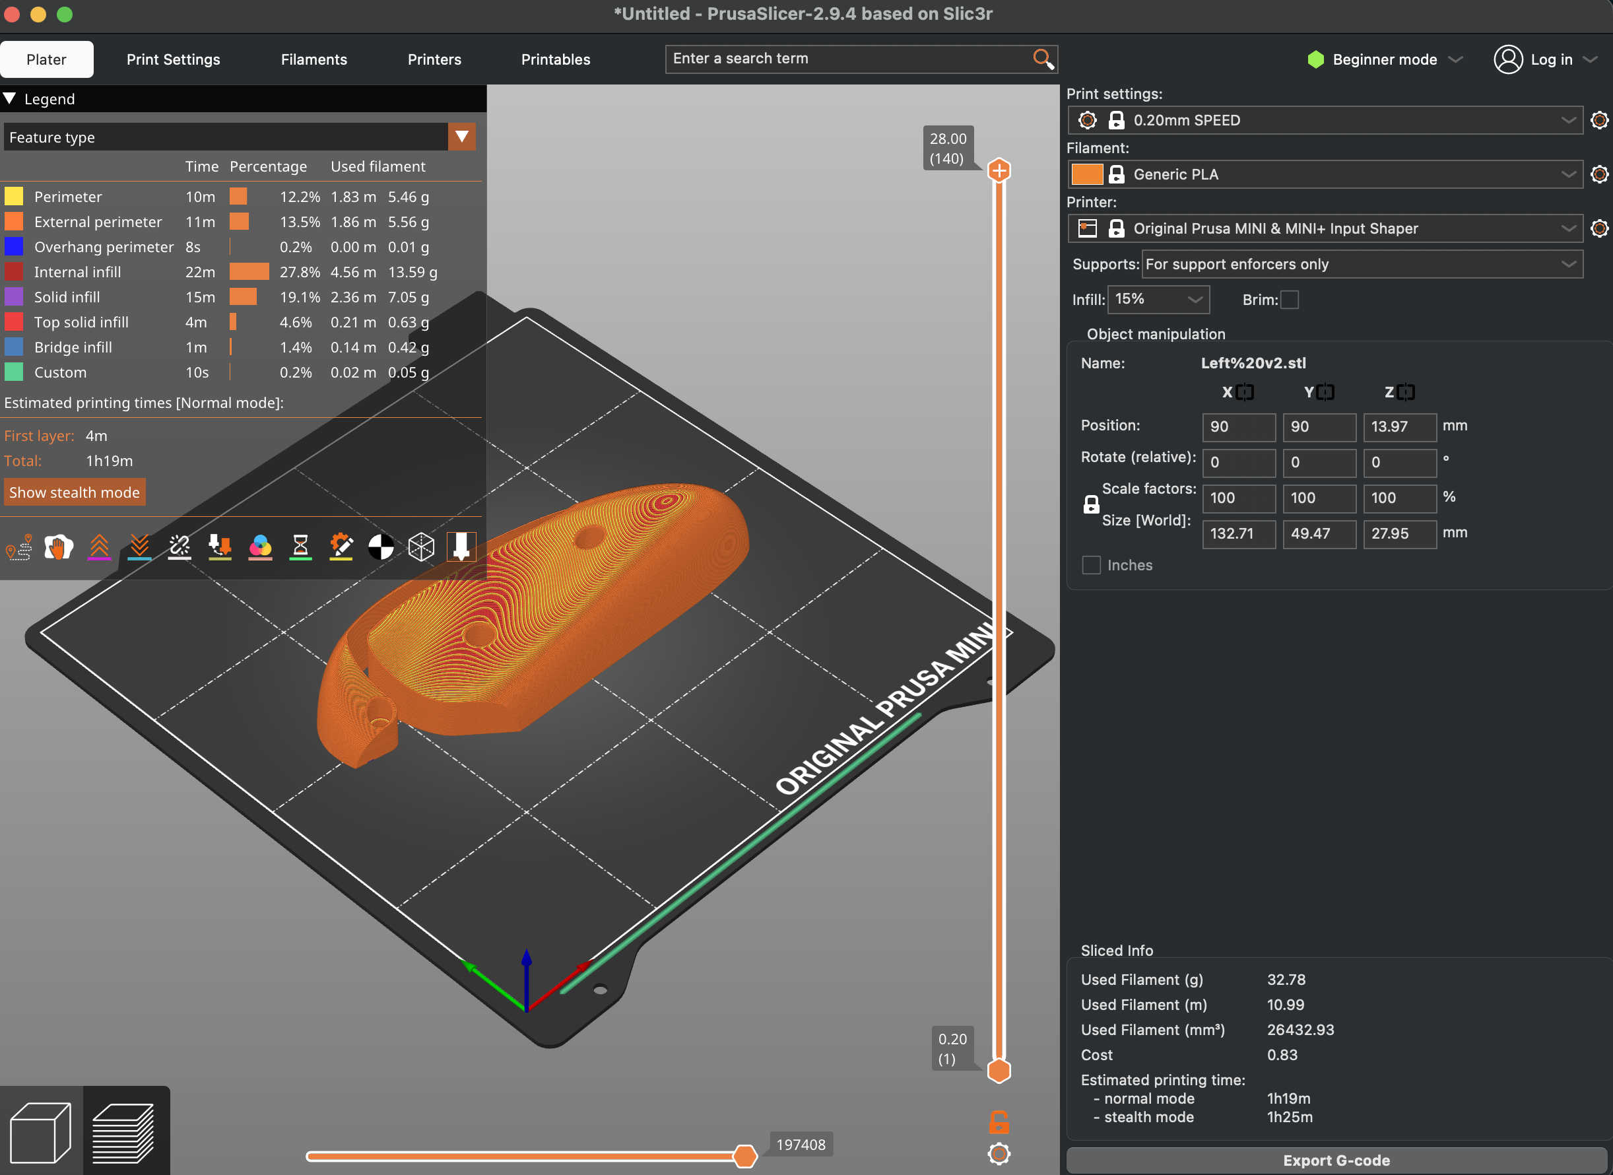Viewport: 1613px width, 1175px height.
Task: Open the Feature type view dropdown
Action: point(461,137)
